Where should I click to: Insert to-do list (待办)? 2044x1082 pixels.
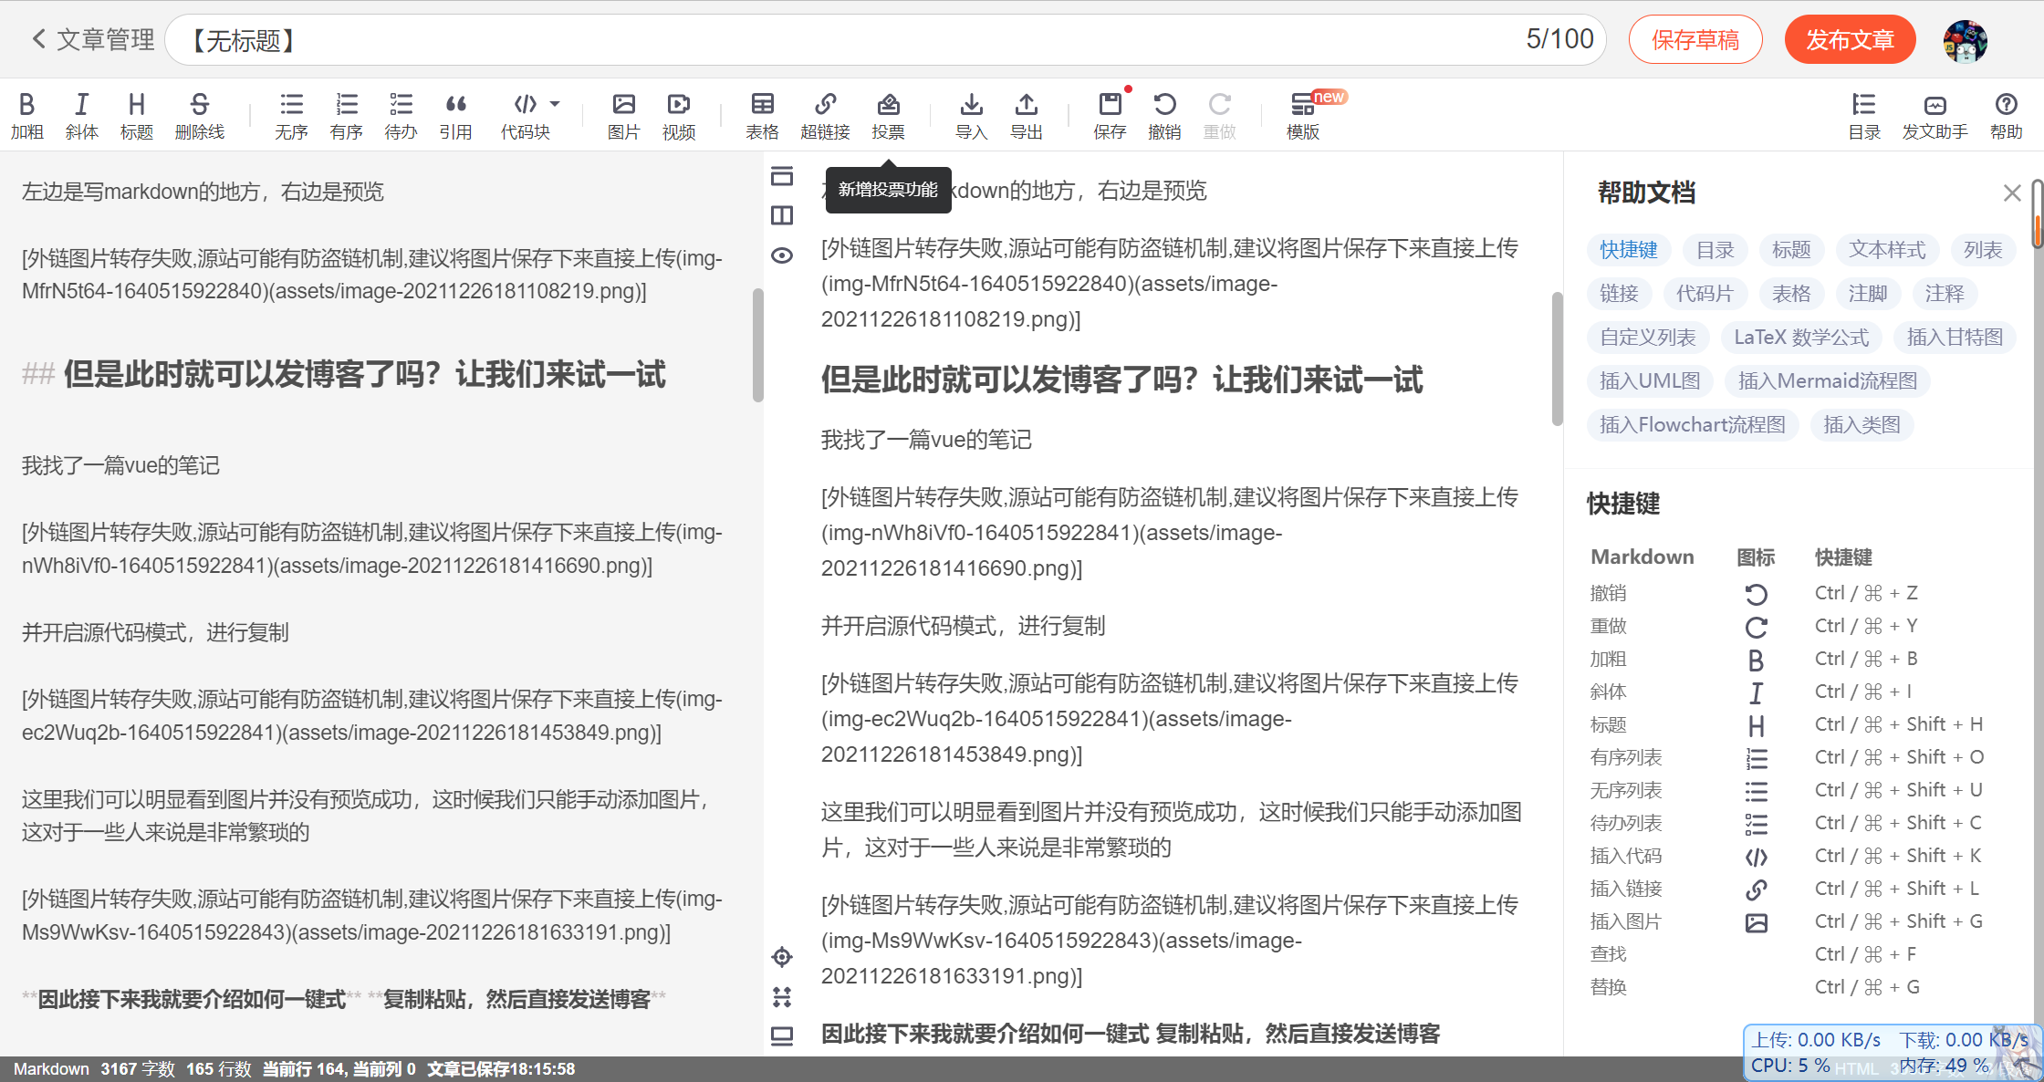tap(401, 116)
